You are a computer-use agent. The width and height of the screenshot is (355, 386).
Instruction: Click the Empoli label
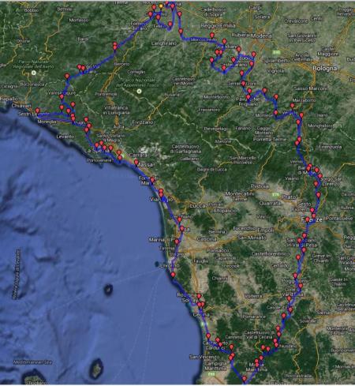point(266,230)
